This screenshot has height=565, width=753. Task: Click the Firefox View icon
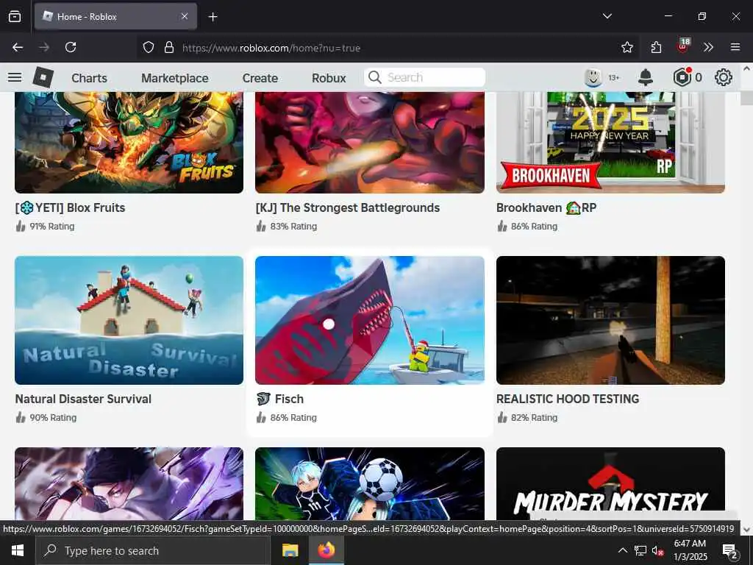(15, 17)
